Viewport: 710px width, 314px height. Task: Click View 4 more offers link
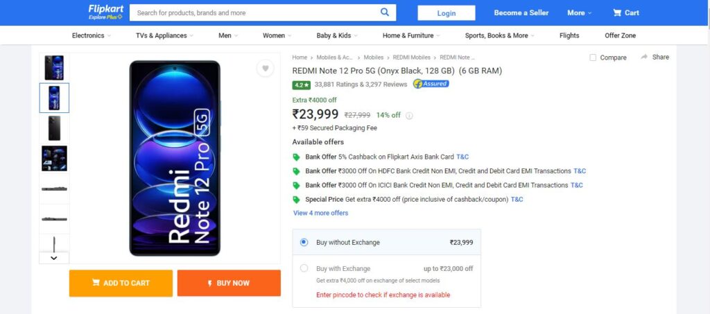320,213
